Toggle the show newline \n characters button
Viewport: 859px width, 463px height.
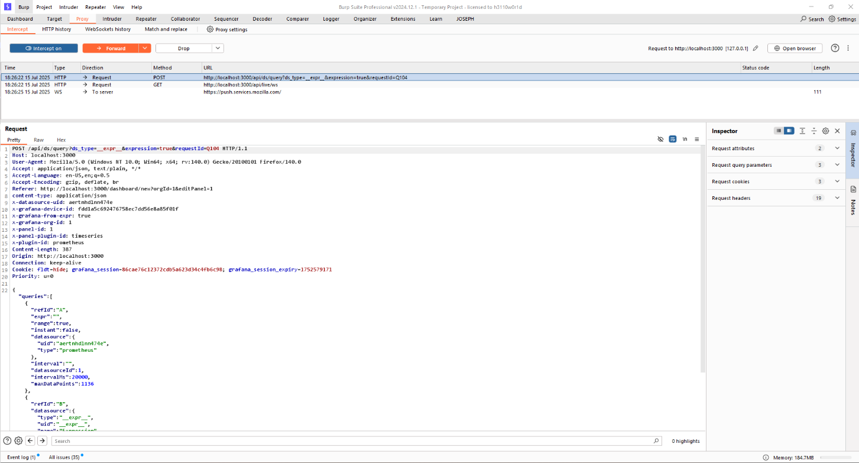click(x=685, y=139)
